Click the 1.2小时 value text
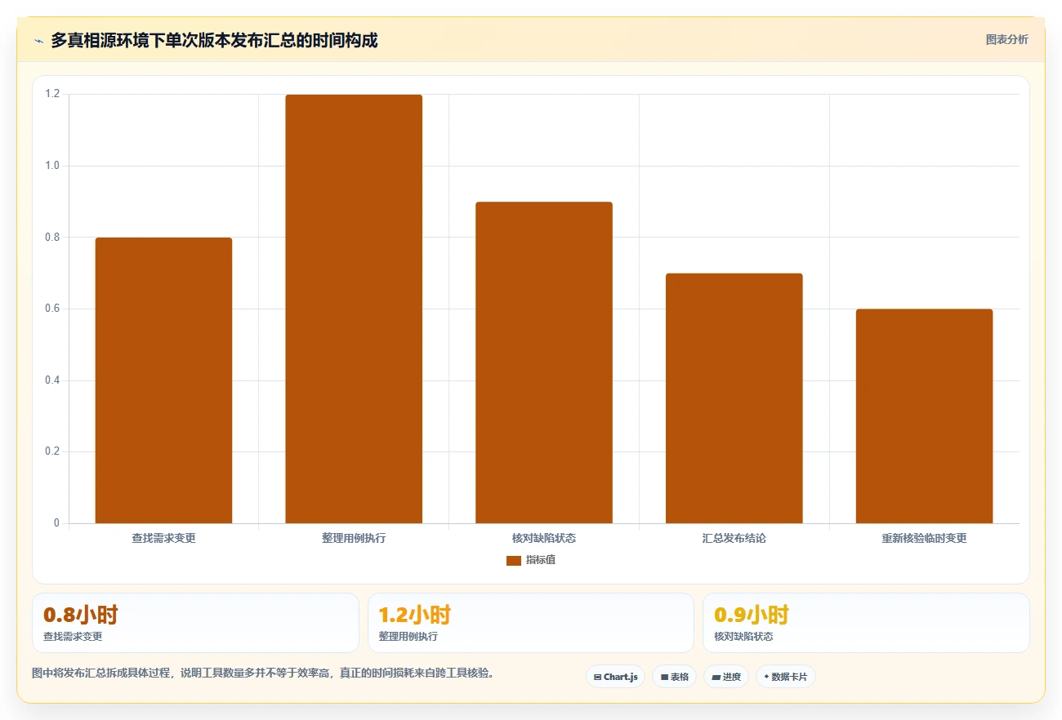Image resolution: width=1062 pixels, height=720 pixels. (415, 615)
